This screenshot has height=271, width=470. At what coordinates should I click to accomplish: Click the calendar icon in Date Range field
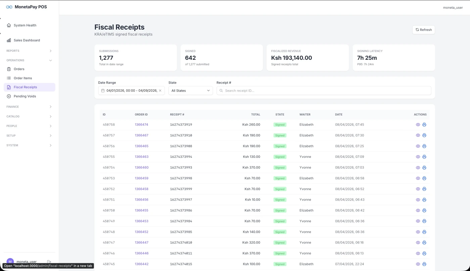(103, 90)
